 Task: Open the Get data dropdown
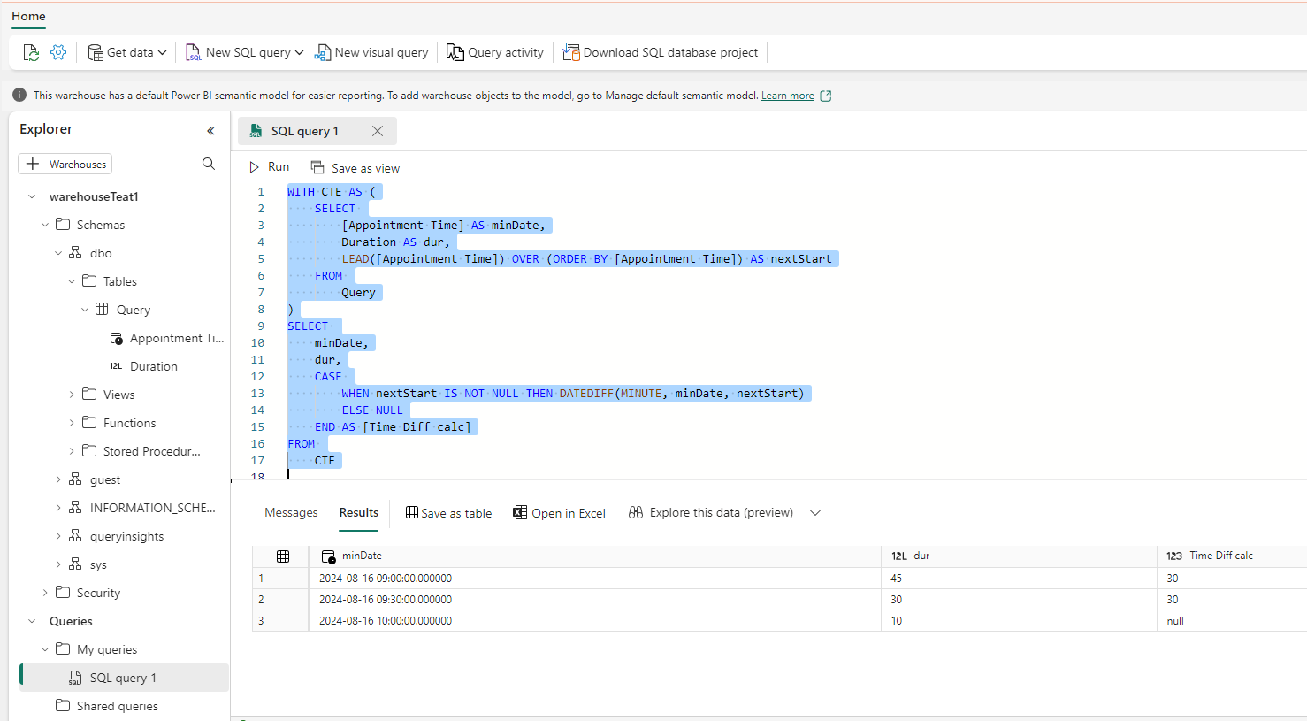(x=127, y=53)
